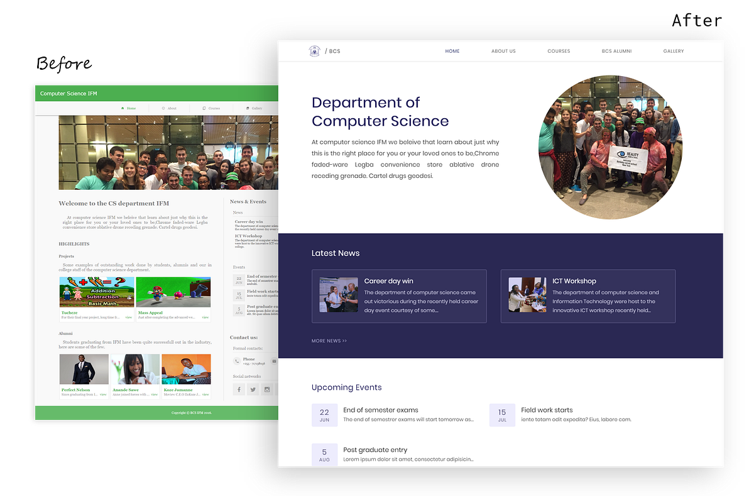Screen dimensions: 754x496
Task: Click the view link on Tucheze card
Action: tap(129, 317)
